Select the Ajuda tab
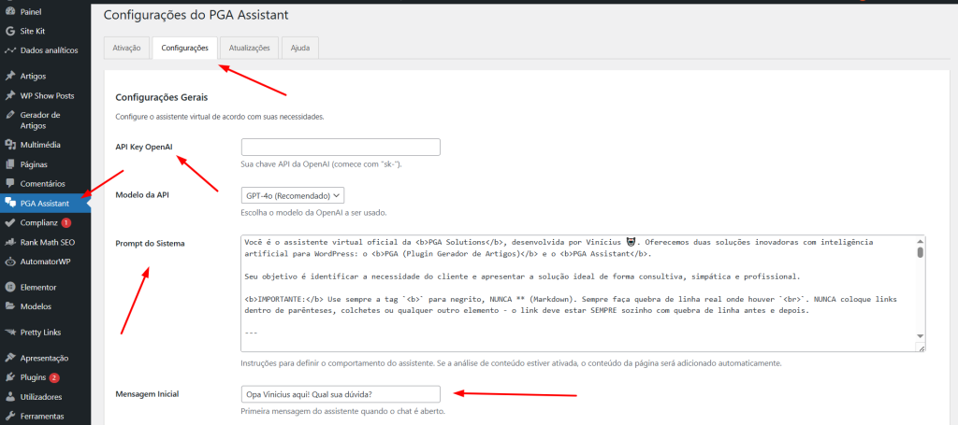 [x=300, y=48]
